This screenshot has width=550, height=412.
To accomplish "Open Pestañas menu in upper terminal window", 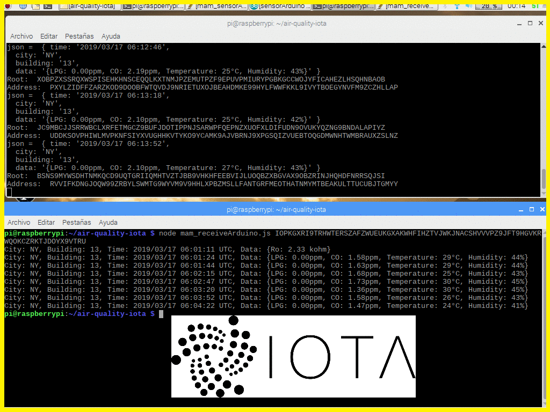I will click(x=79, y=36).
